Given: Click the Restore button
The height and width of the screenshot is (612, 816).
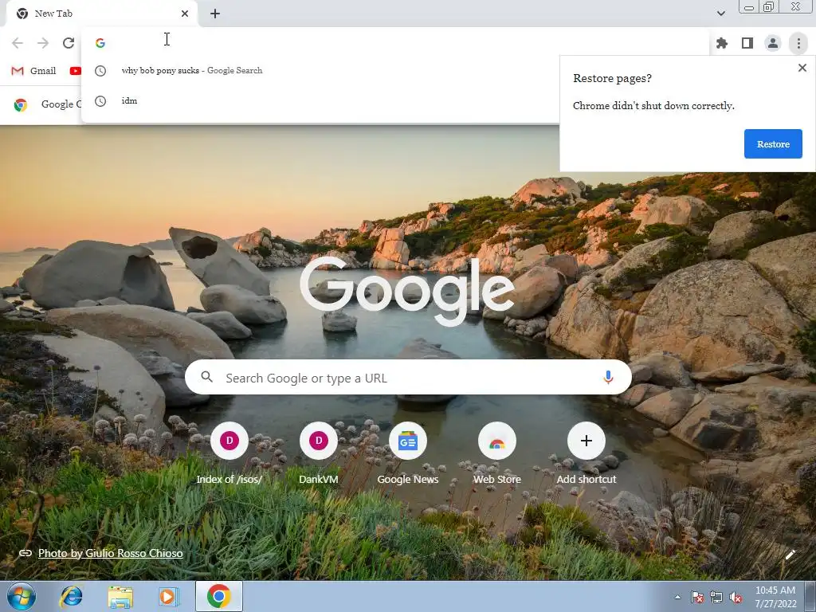Looking at the screenshot, I should [x=773, y=144].
